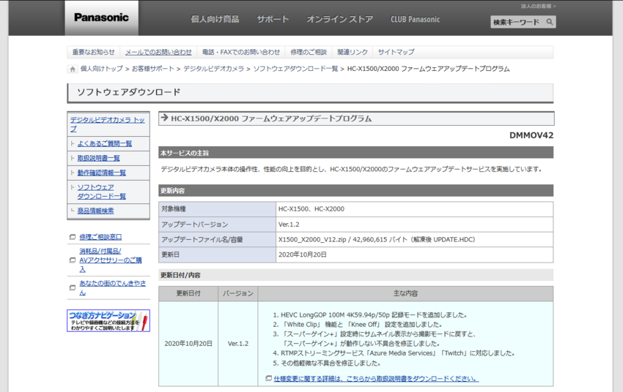This screenshot has height=392, width=623.
Task: Click the 更新内容 section header
Action: click(x=355, y=191)
